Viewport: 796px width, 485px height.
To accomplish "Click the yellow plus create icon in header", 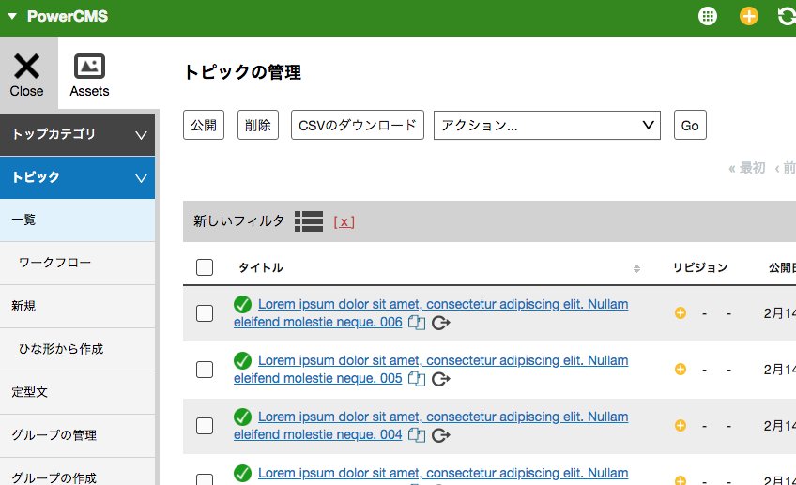I will pos(748,16).
